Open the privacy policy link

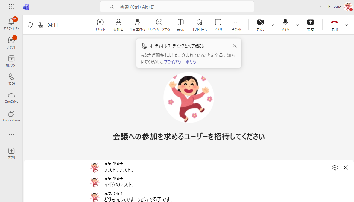point(182,62)
